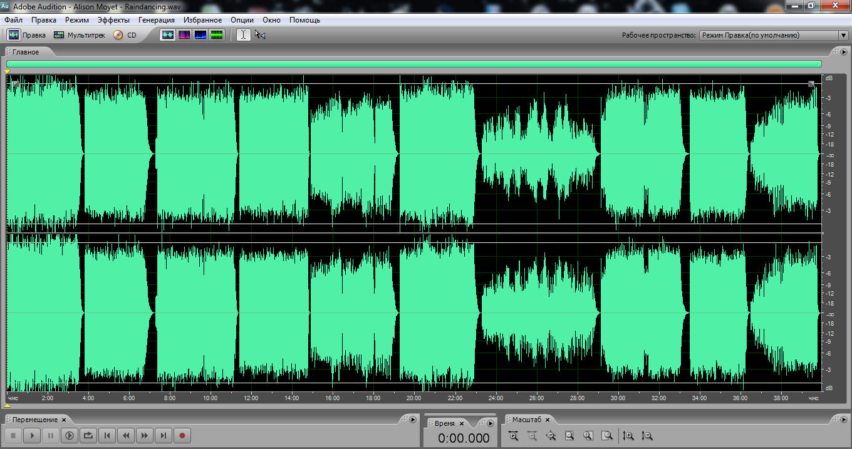Open the Генерация menu
The image size is (852, 449).
[157, 20]
